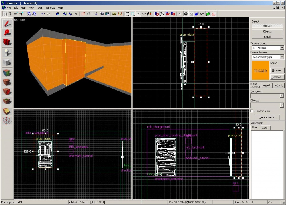This screenshot has width=286, height=205.
Task: Click the orange TRIGGER texture swatch
Action: coord(260,71)
